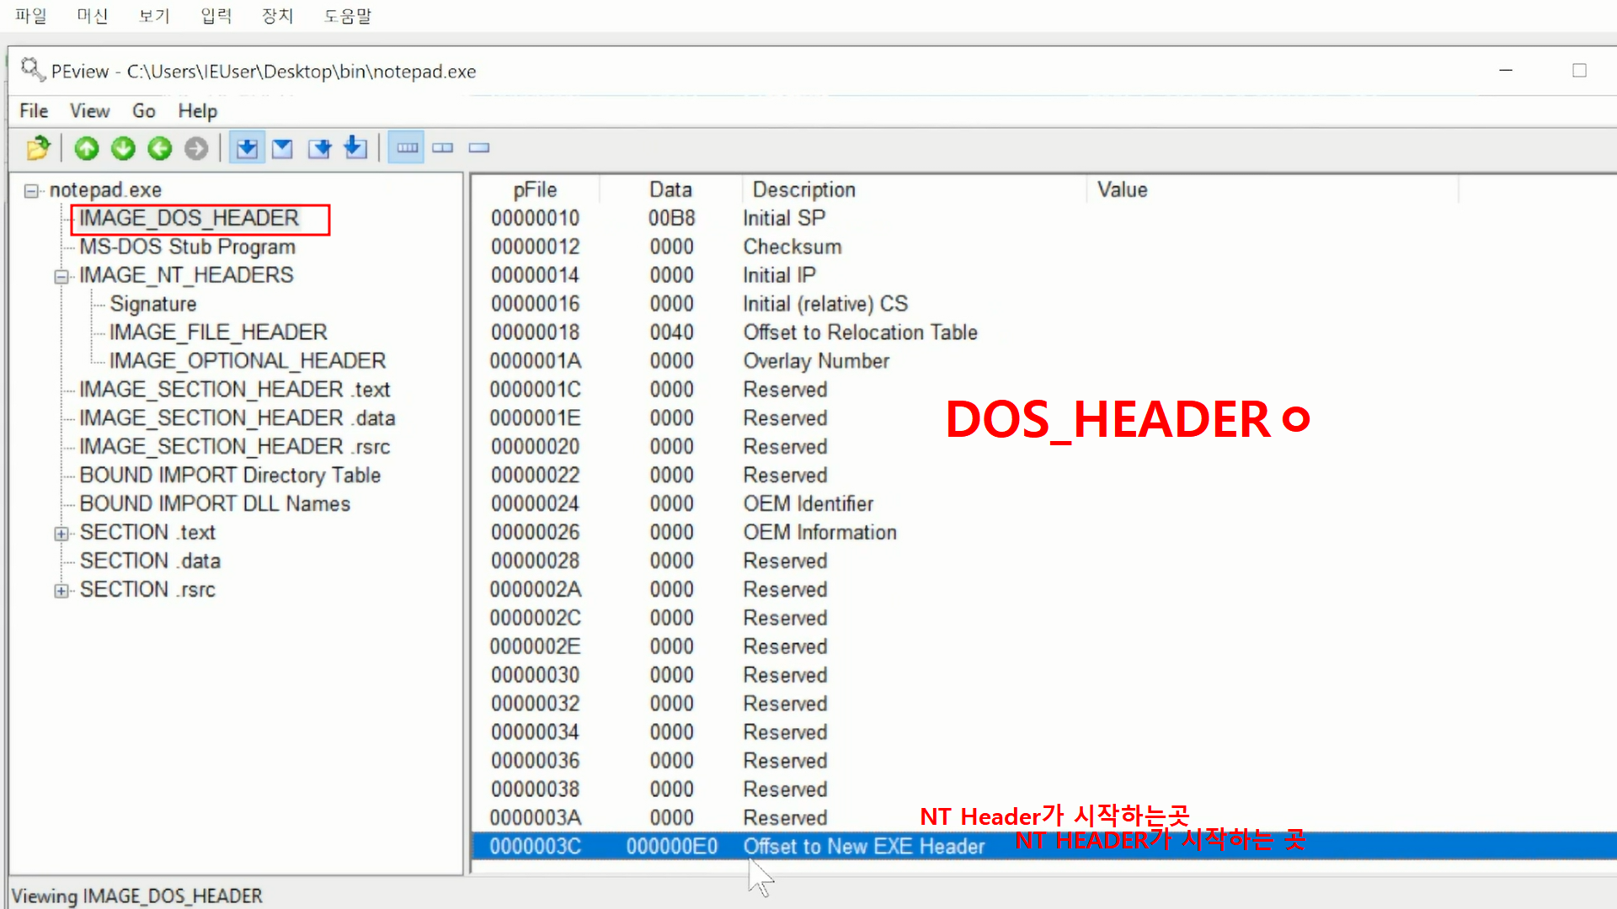This screenshot has width=1617, height=909.
Task: Click the Viewing IMAGE_DOS_HEADER status text
Action: point(136,896)
